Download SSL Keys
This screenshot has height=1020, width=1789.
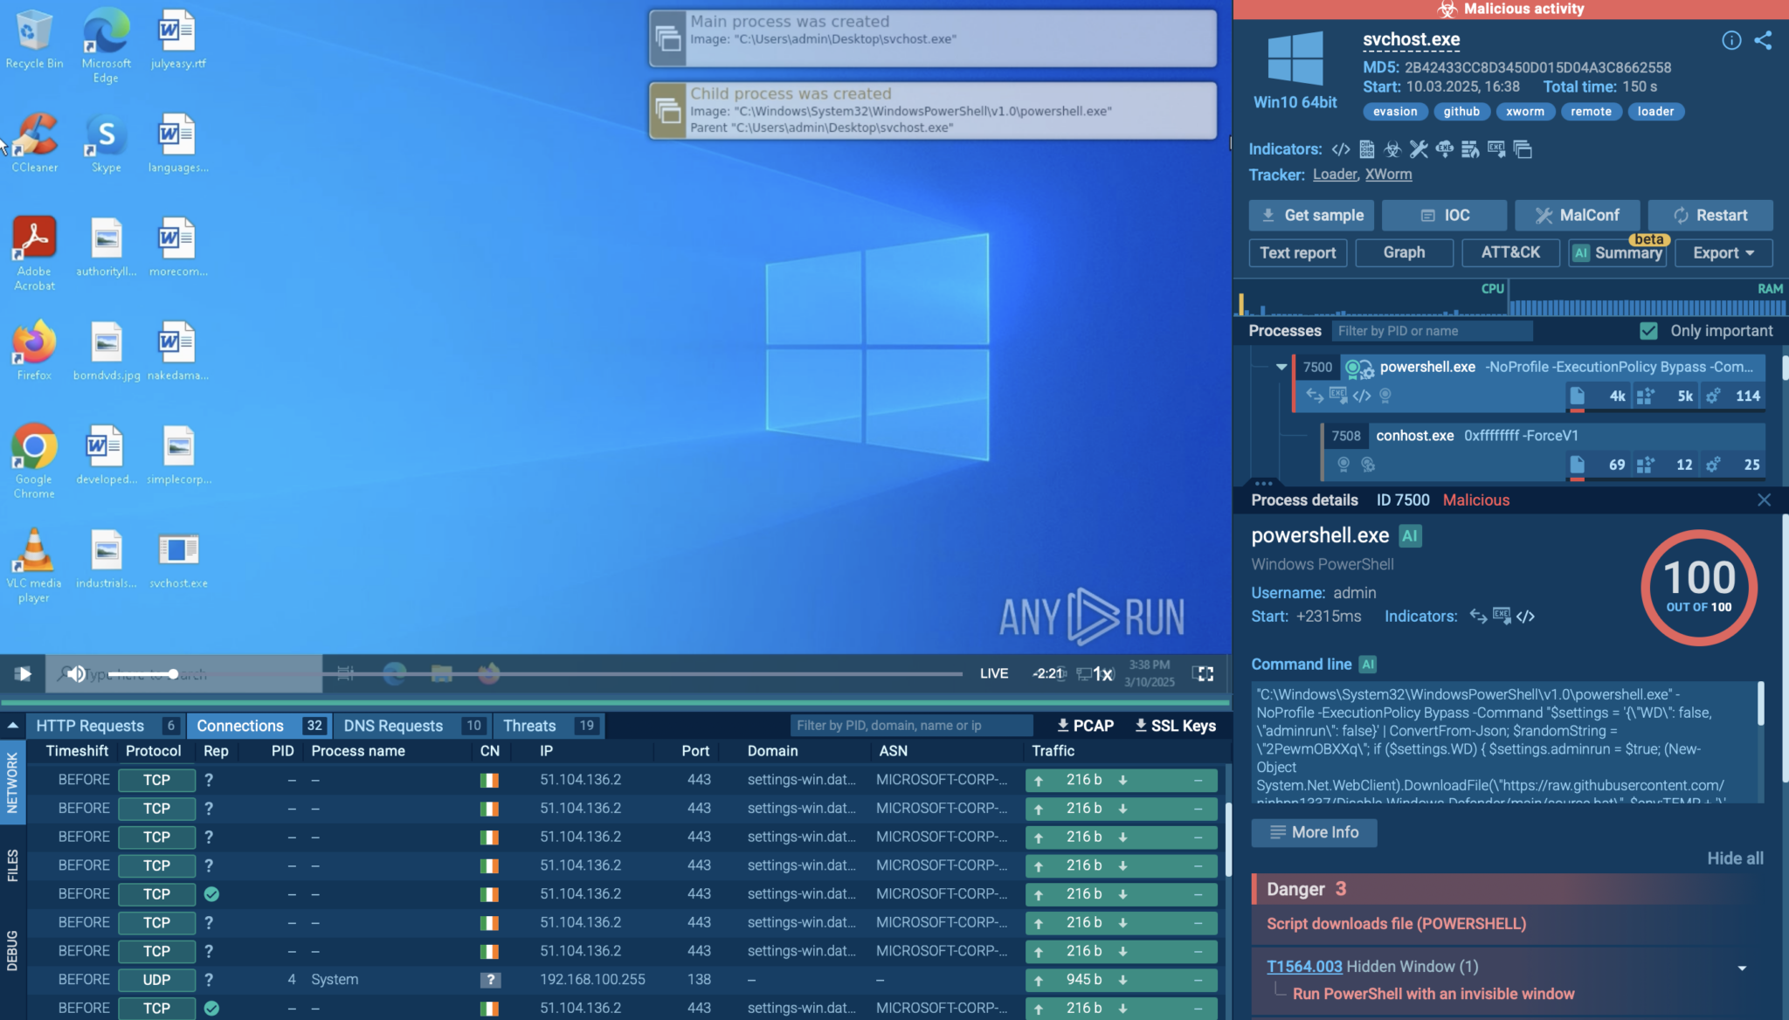1175,726
